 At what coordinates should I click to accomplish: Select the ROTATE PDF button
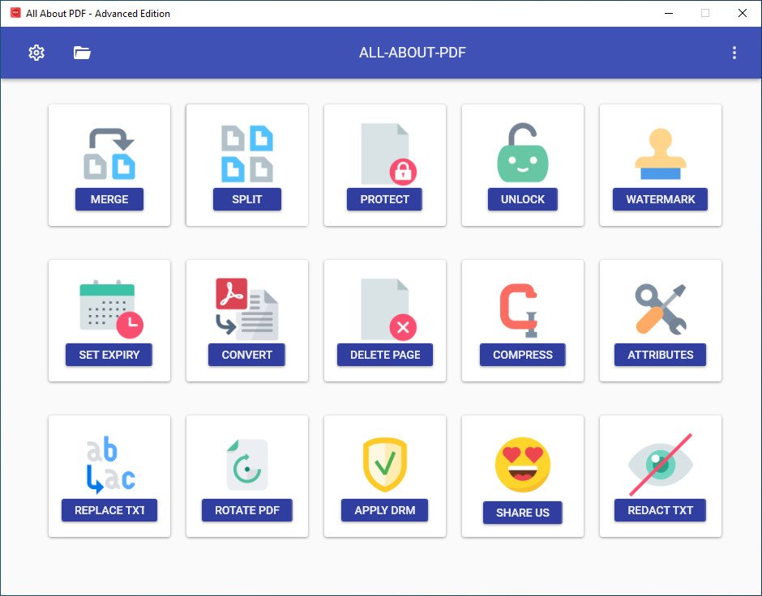pyautogui.click(x=247, y=510)
